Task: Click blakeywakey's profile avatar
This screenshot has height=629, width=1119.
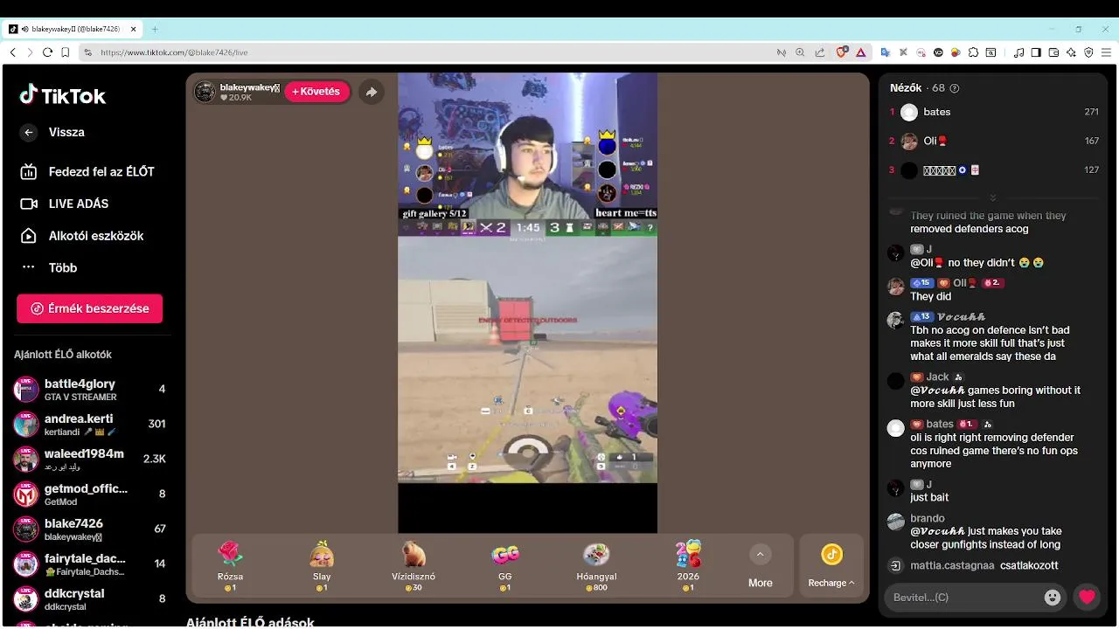Action: 205,92
